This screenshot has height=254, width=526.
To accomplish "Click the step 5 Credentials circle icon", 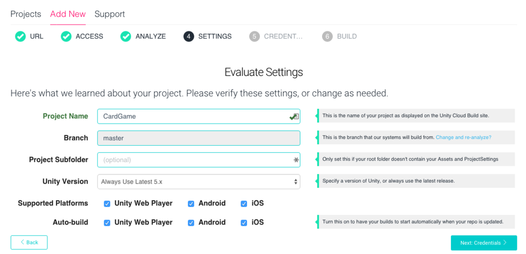I will (254, 36).
